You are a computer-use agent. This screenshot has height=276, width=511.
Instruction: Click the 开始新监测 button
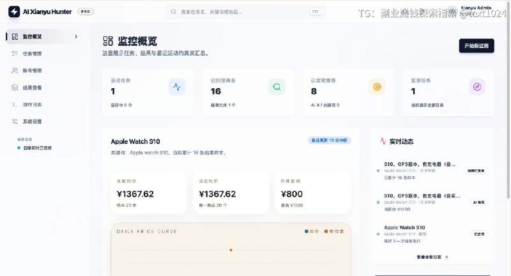477,45
